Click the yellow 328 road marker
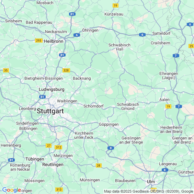 tap(66, 70)
